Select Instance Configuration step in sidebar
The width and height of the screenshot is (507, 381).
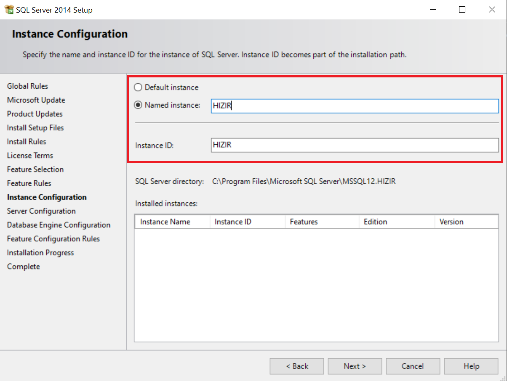(x=47, y=197)
